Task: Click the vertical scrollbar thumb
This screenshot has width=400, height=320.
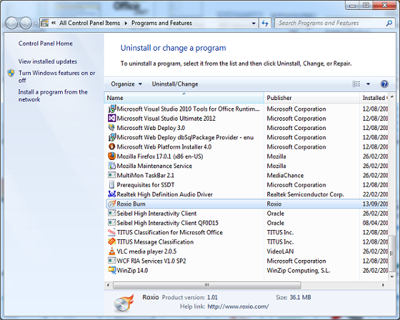Action: click(x=392, y=253)
